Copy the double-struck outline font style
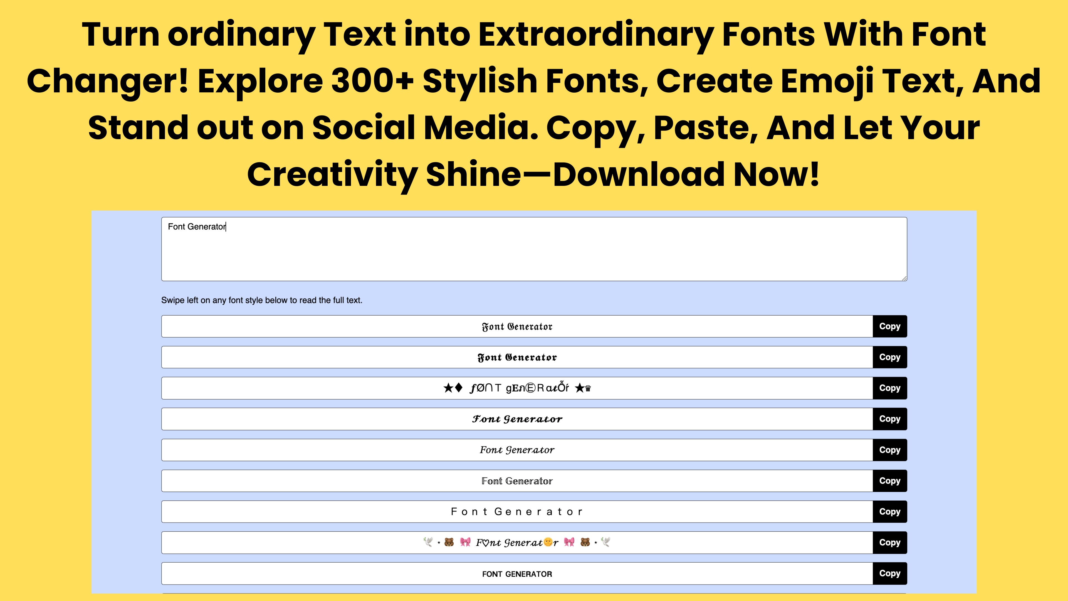Image resolution: width=1068 pixels, height=601 pixels. point(889,481)
